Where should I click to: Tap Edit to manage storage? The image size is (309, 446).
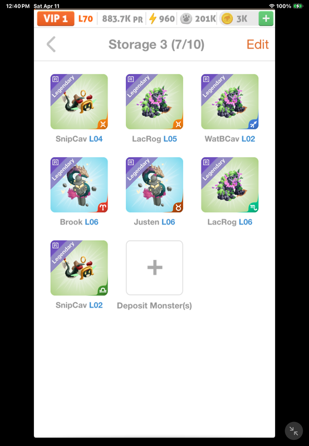pyautogui.click(x=257, y=45)
